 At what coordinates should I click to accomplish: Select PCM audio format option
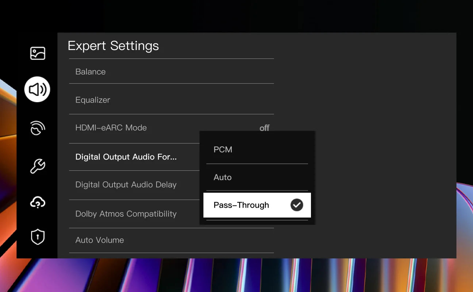pos(223,150)
